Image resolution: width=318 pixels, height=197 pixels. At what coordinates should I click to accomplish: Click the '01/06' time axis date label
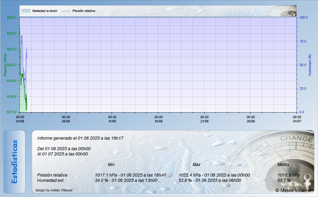pyautogui.click(x=20, y=121)
